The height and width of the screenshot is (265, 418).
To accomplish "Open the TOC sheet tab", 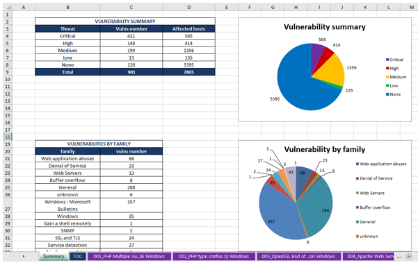I will pos(78,256).
